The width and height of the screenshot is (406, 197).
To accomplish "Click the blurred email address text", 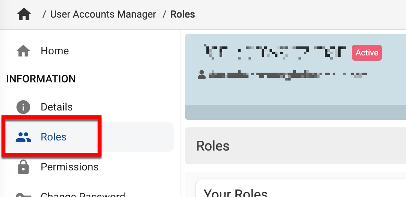I will point(288,75).
